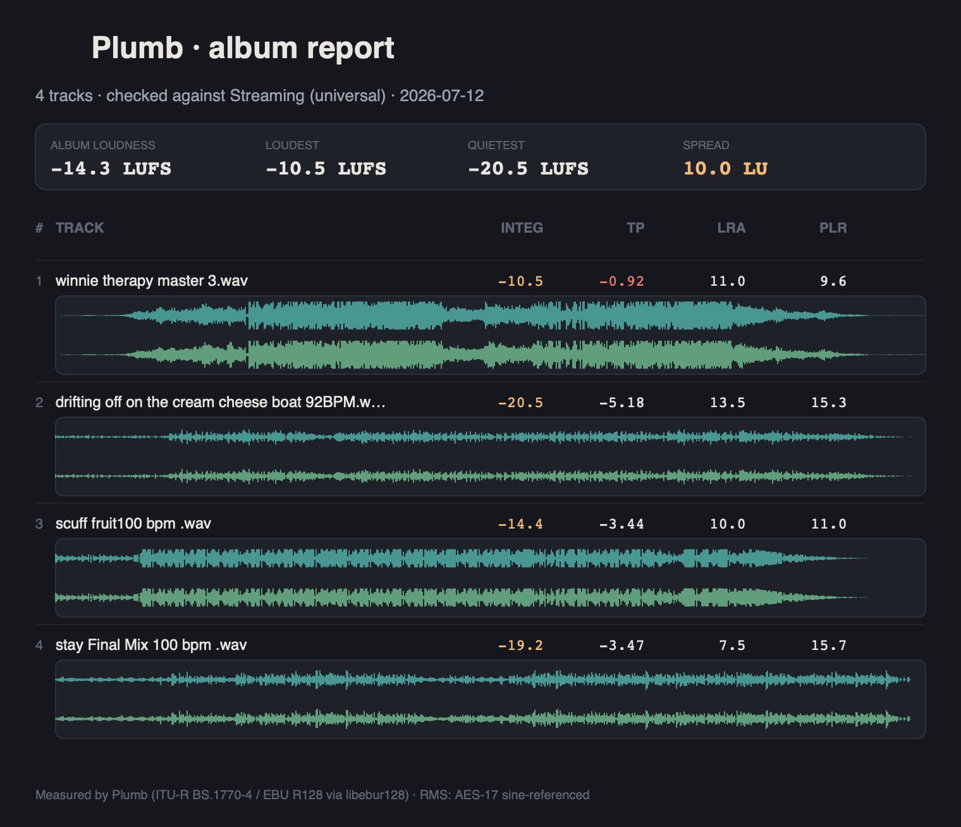Click integrated value −19.2
This screenshot has height=827, width=961.
point(520,646)
